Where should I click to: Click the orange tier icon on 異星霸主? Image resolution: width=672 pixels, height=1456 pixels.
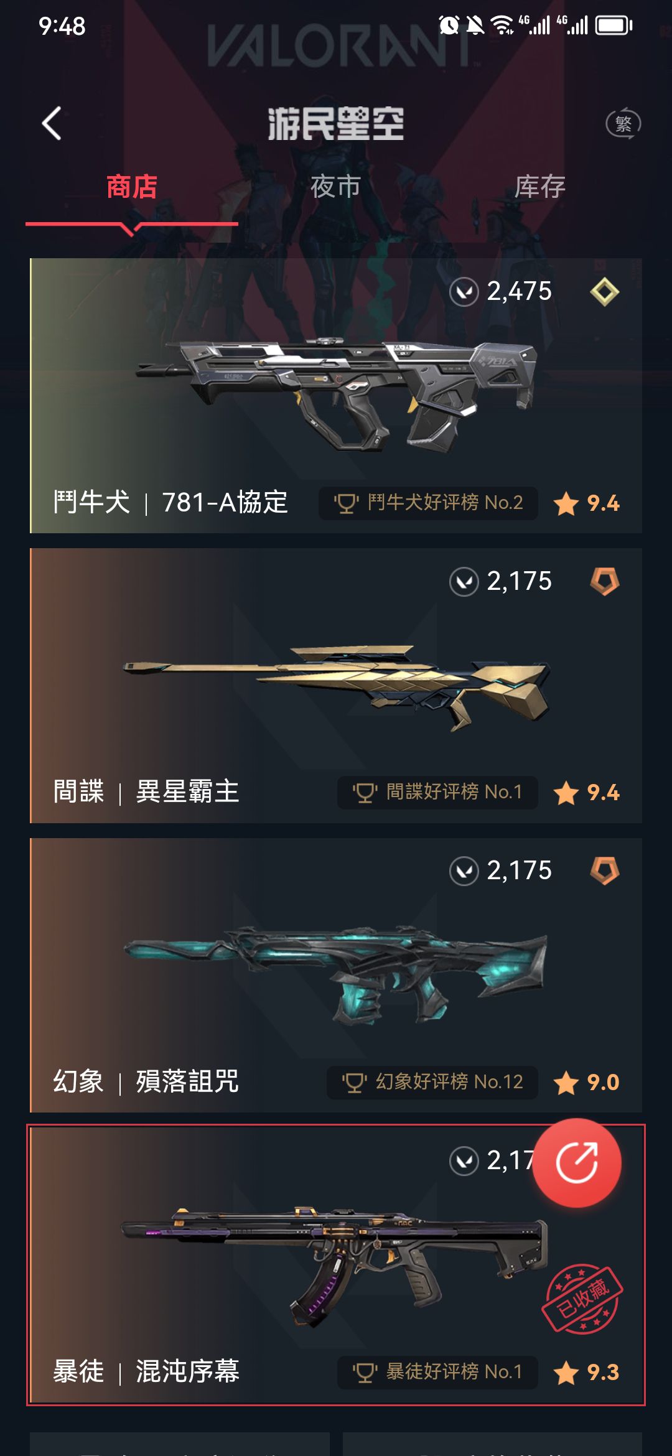605,581
